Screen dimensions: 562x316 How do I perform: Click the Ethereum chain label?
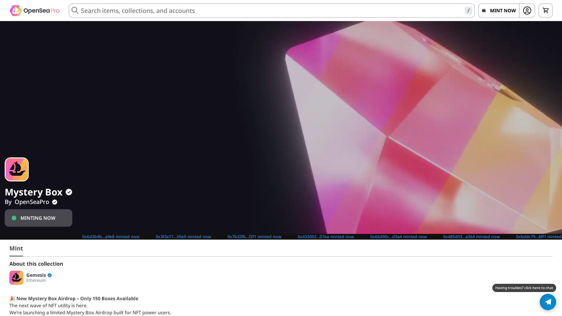[36, 280]
